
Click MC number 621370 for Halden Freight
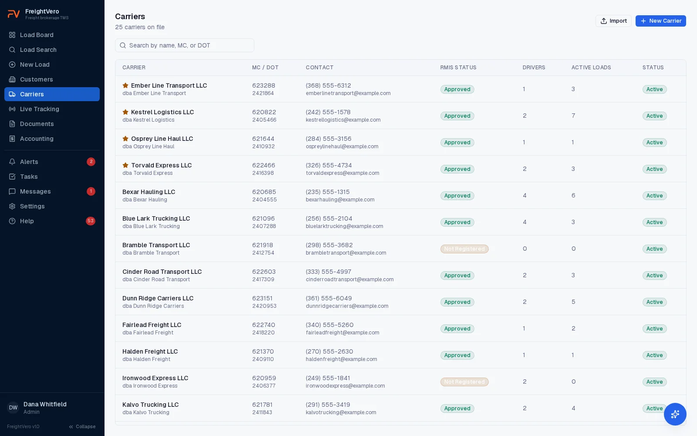tap(263, 351)
